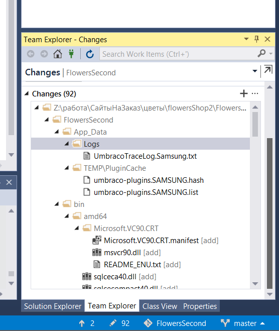Toggle auto-hide pin for Team Explorer
The image size is (279, 331).
tap(256, 39)
